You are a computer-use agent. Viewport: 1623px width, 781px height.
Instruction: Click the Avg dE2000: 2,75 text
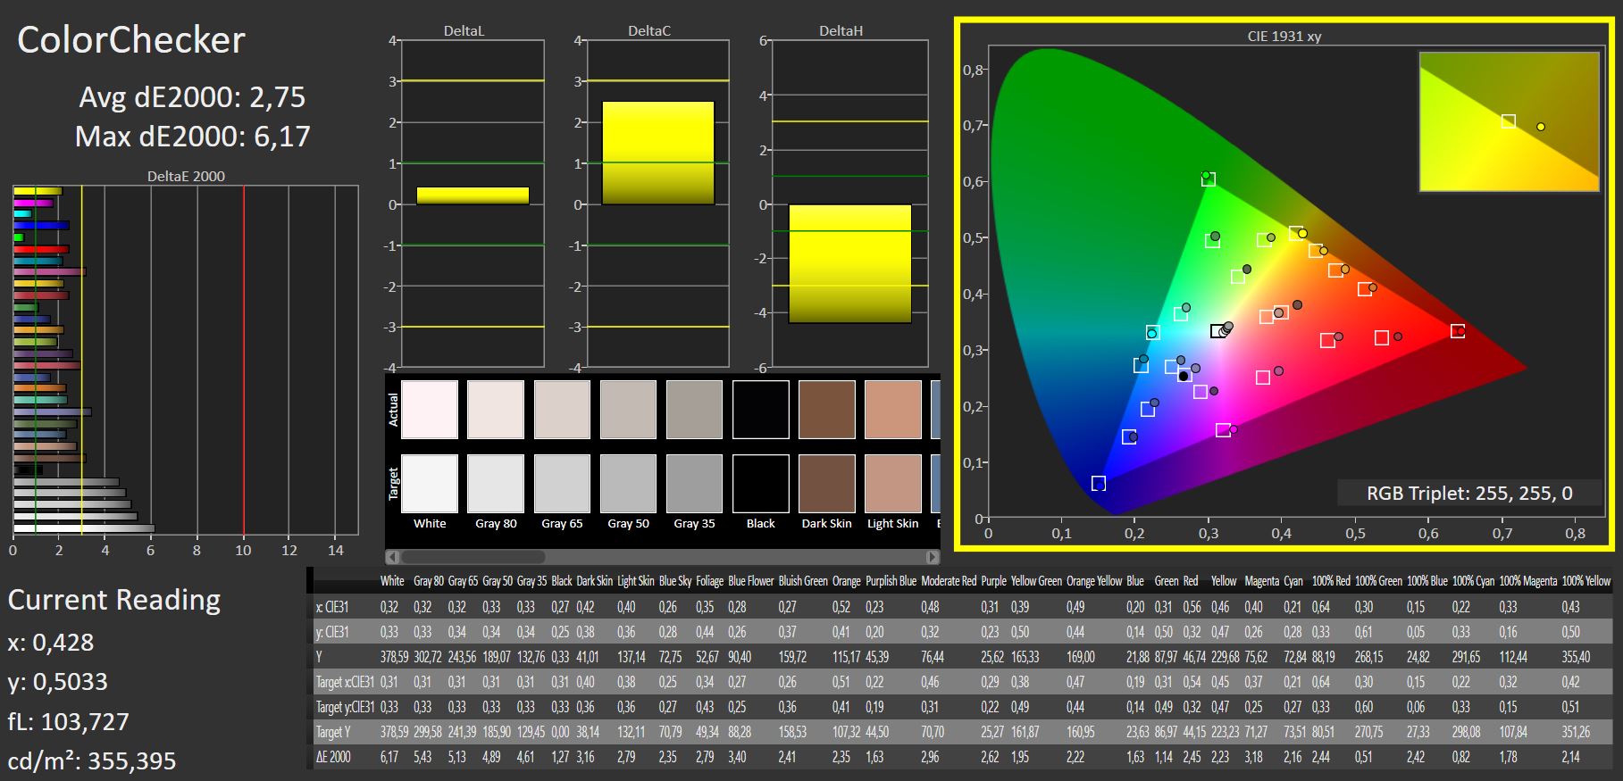(x=192, y=96)
